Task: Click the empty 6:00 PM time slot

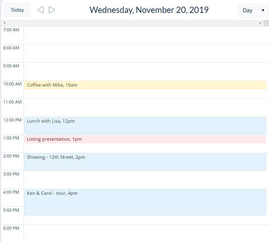Action: click(146, 234)
